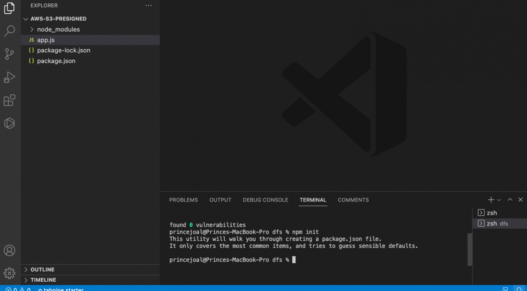Open the Extensions view
Screen dimensions: 527x291
point(9,100)
